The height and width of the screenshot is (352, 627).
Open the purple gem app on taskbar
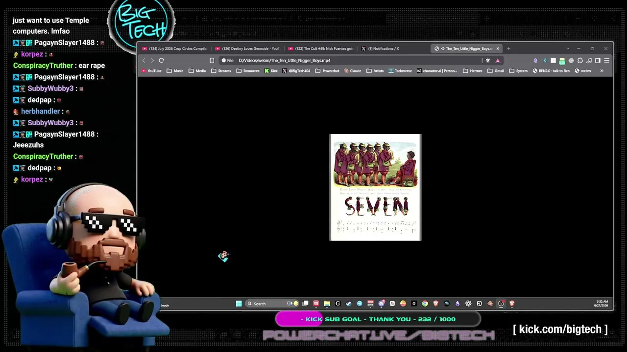(x=458, y=304)
